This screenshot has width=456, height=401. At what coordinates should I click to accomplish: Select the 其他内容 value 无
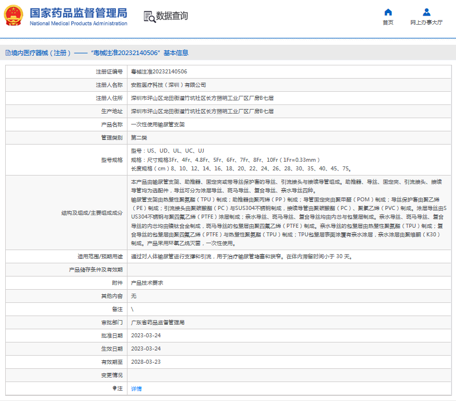pos(133,296)
